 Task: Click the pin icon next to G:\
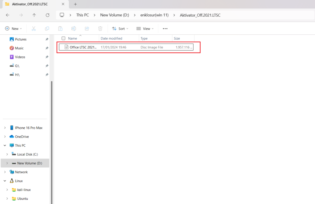47,66
